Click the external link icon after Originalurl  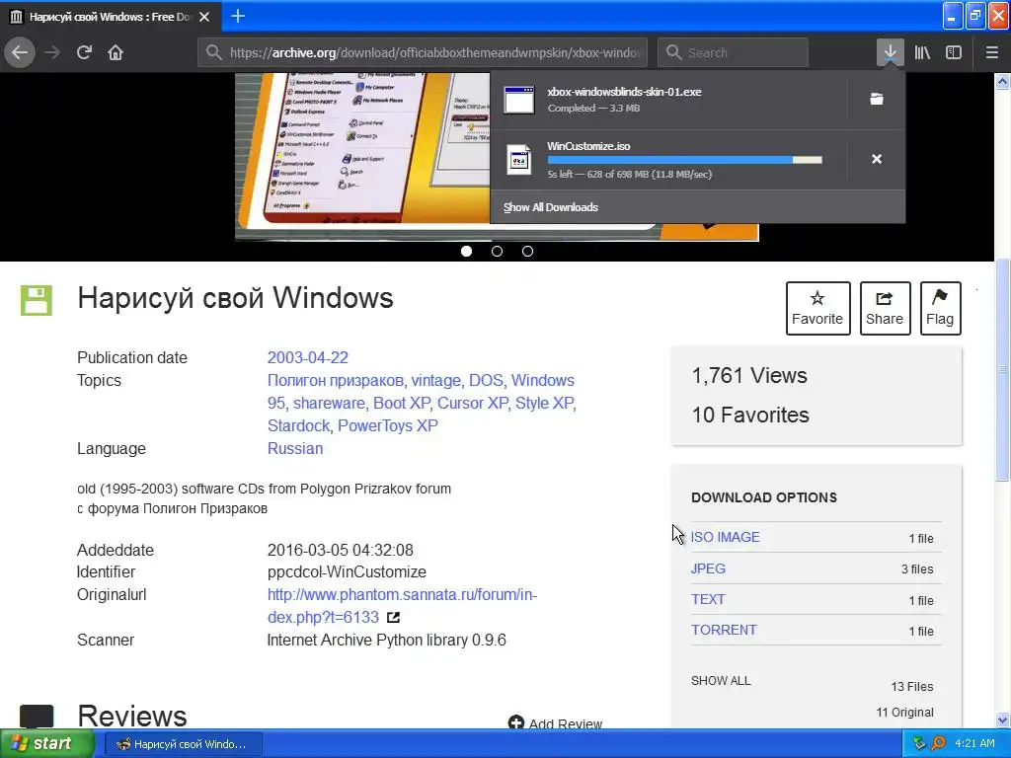(393, 618)
